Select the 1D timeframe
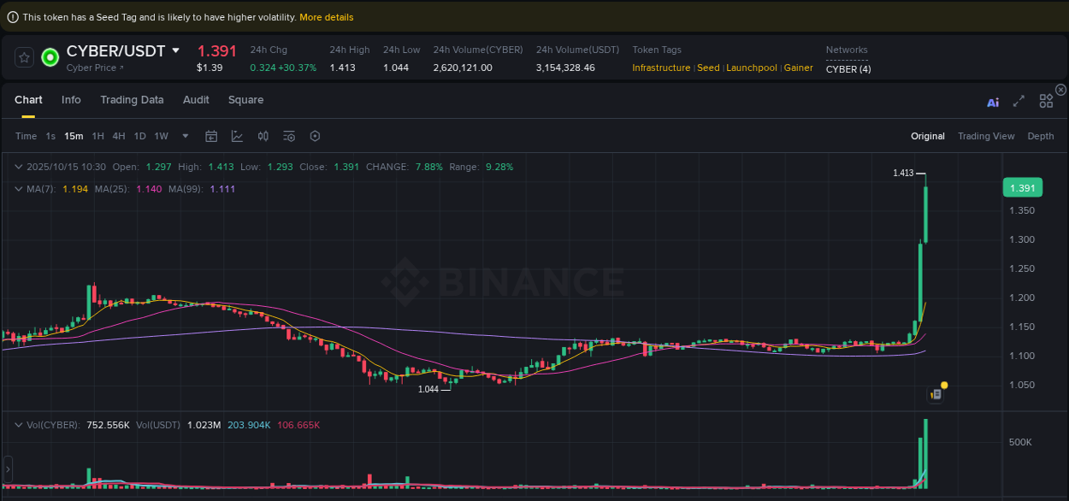Image resolution: width=1069 pixels, height=501 pixels. pyautogui.click(x=139, y=136)
